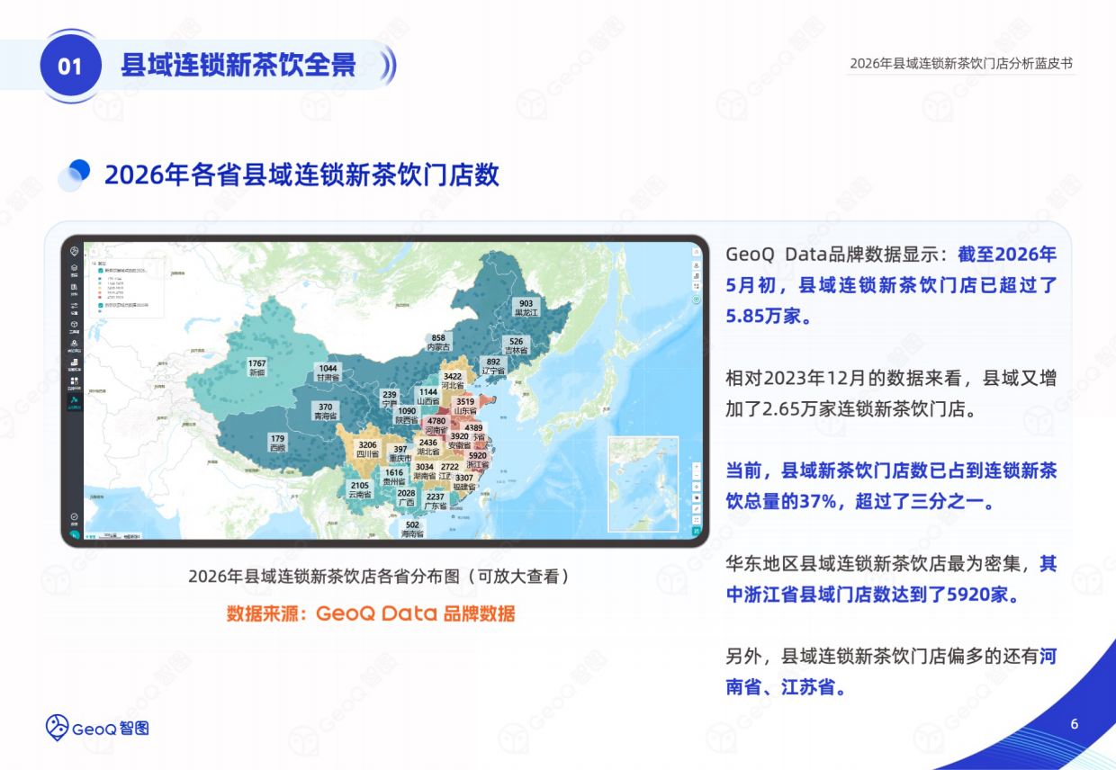Click the '5920 浙江省' map label
Screen dimensions: 1116x770
click(477, 461)
